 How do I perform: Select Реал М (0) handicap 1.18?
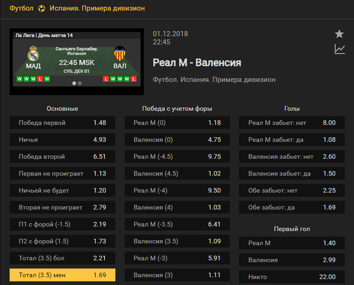[x=177, y=123]
